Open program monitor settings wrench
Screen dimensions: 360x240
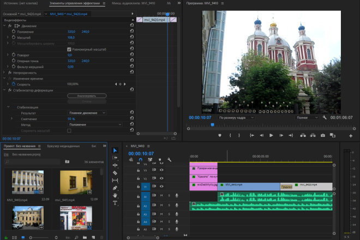coord(325,118)
